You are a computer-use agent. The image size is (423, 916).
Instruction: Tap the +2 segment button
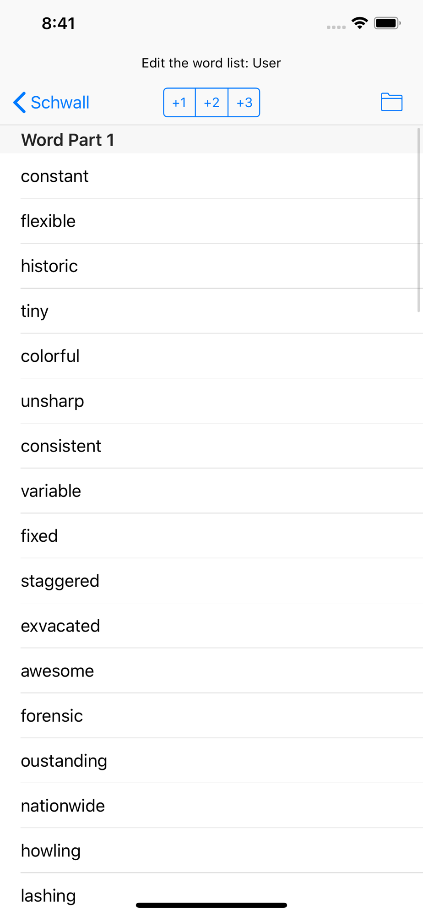tap(211, 103)
